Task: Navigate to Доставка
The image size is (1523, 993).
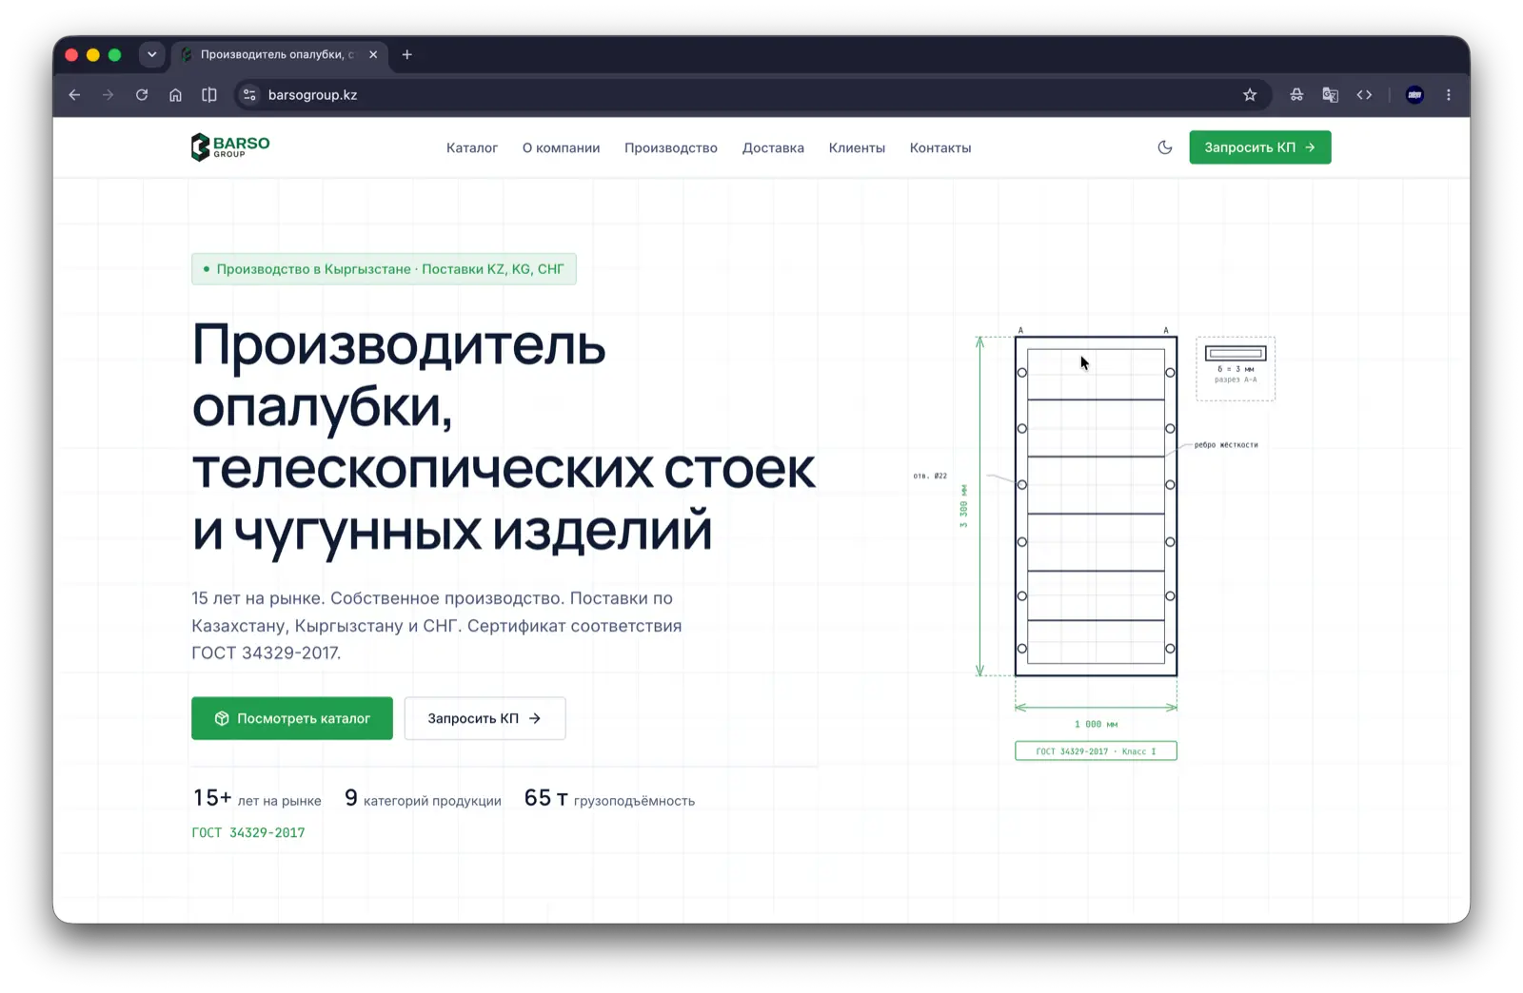Action: pos(773,148)
